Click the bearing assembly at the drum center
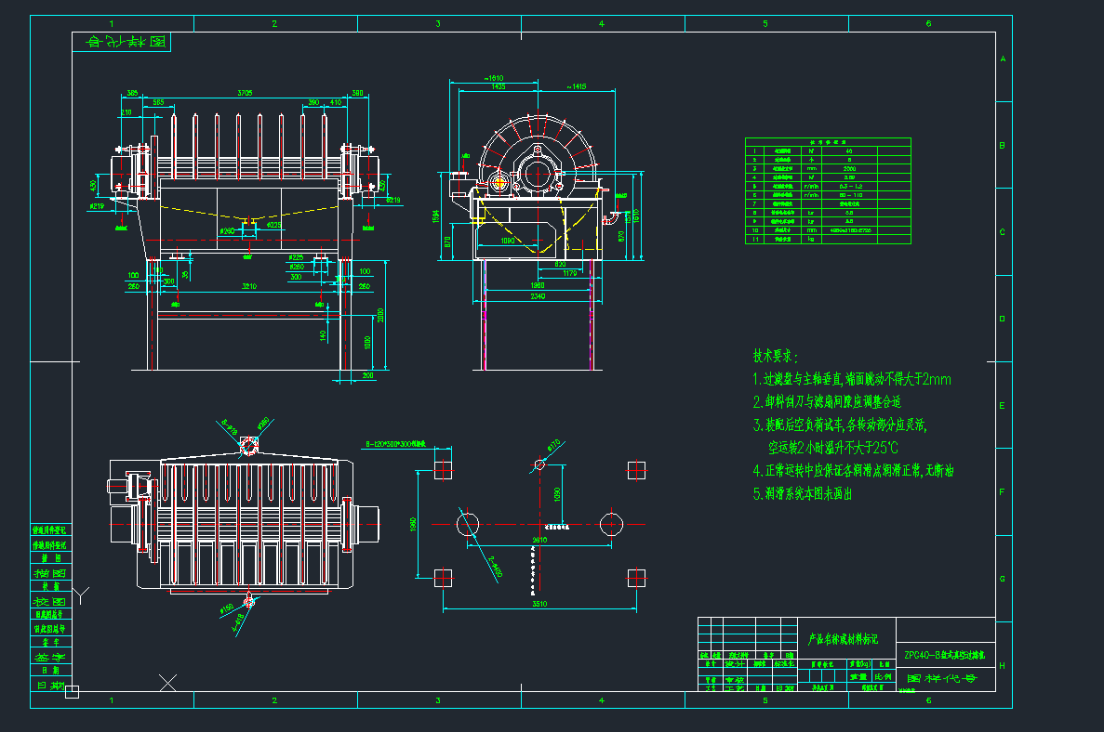This screenshot has height=732, width=1104. point(538,174)
